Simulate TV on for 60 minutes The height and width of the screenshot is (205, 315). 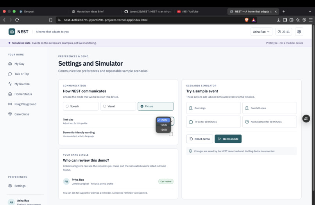213,122
